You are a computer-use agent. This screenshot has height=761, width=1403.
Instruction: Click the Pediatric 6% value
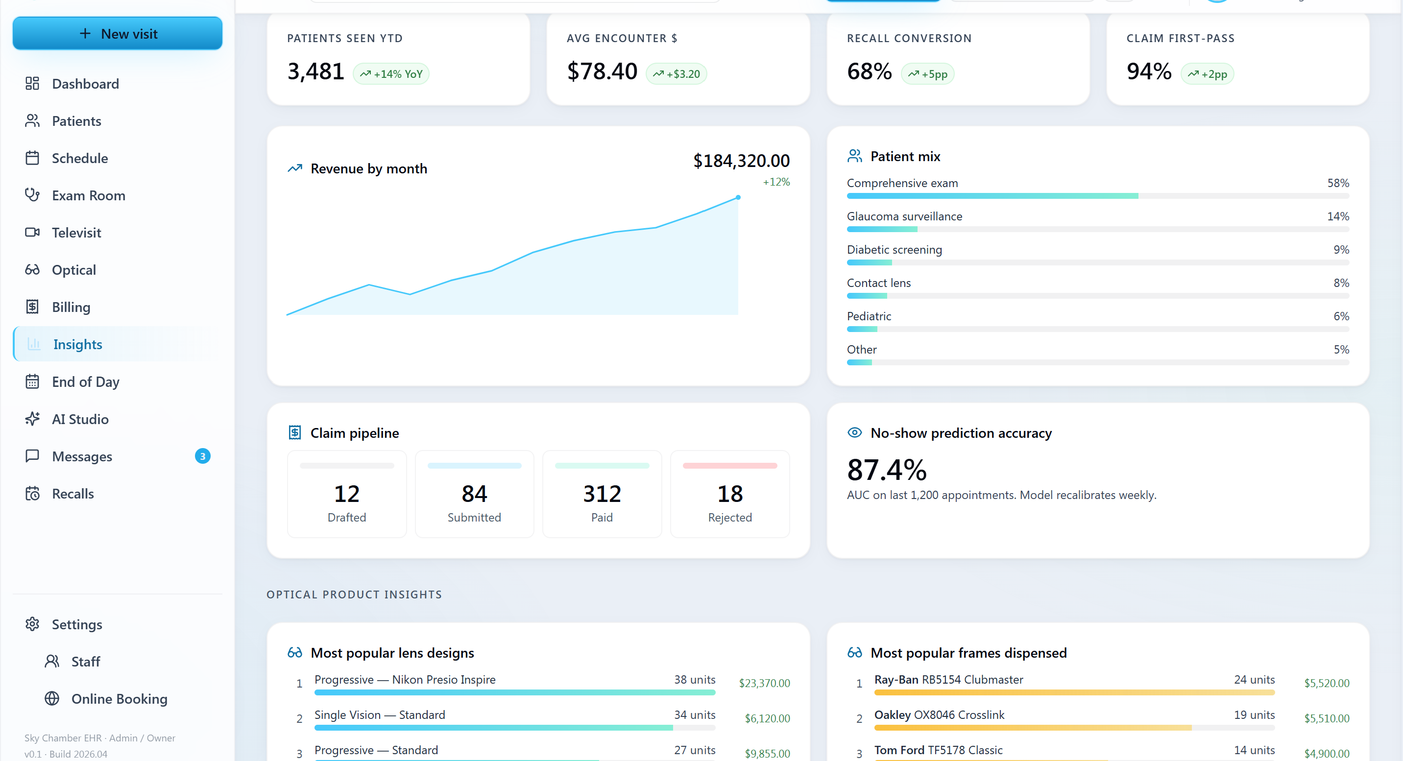1341,316
